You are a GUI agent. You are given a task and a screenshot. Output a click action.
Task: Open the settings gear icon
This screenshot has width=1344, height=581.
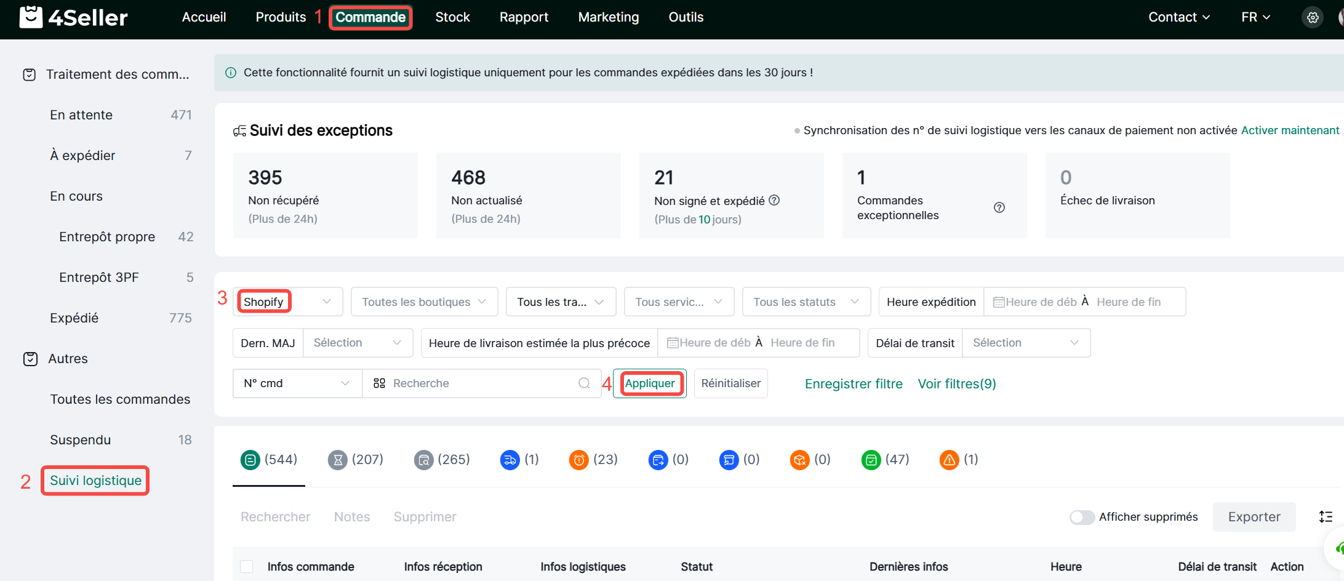(1313, 17)
